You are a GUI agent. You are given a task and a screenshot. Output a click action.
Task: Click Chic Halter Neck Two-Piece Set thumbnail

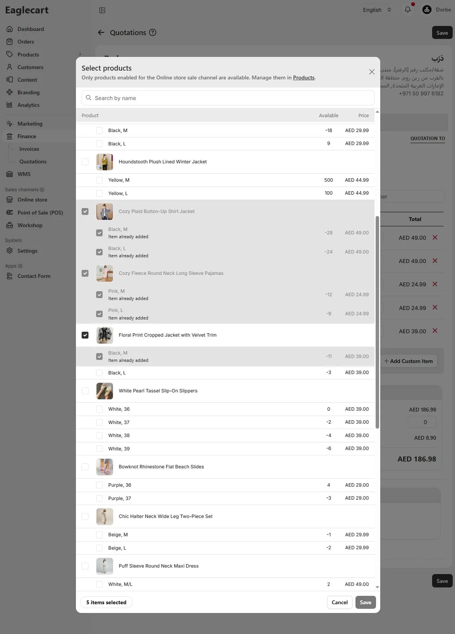(105, 516)
